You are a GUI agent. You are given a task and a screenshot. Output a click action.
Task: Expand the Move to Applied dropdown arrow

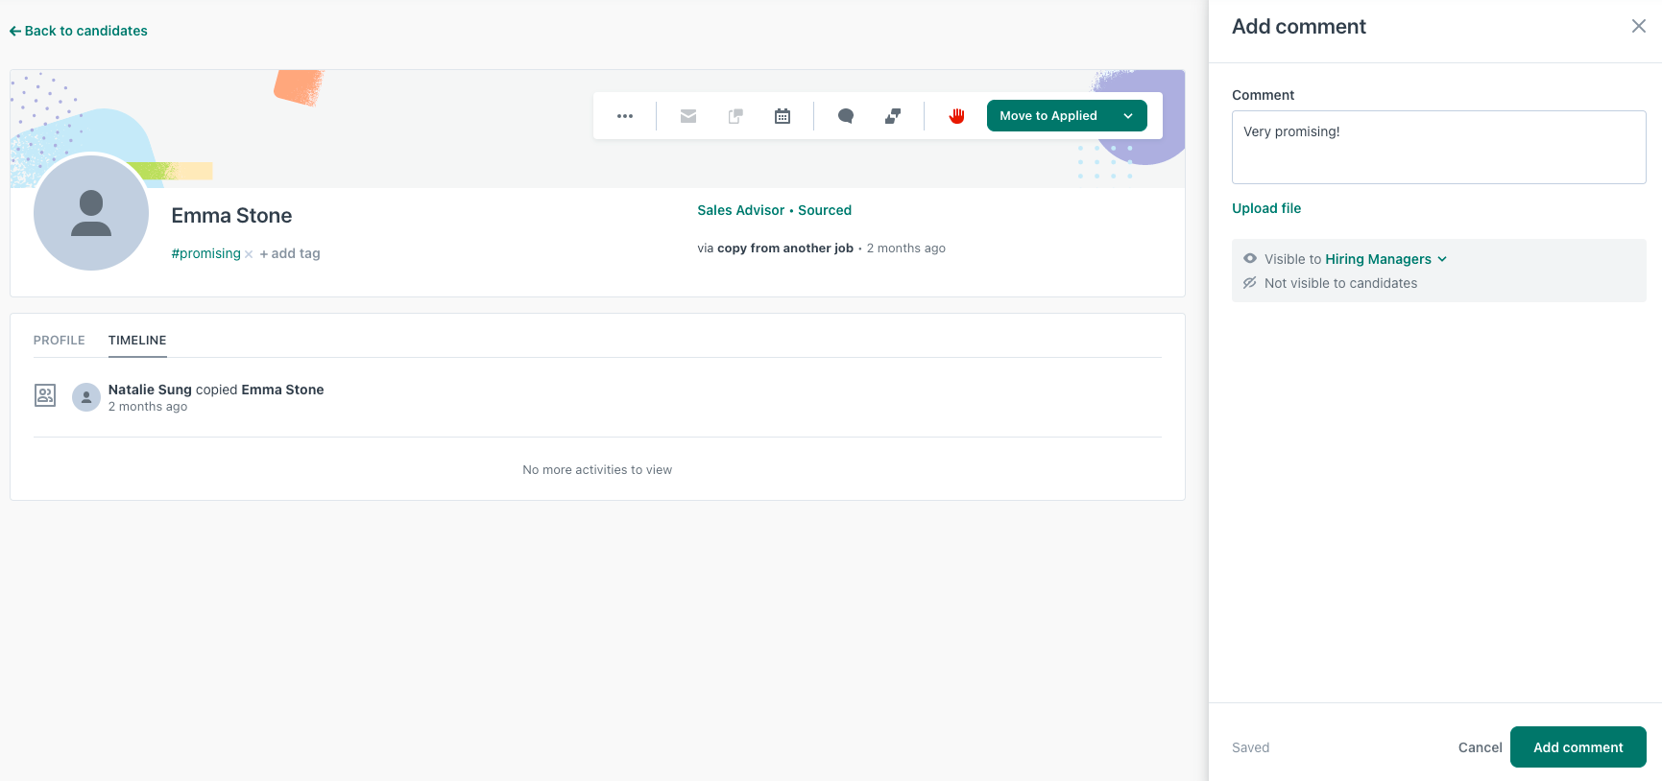point(1128,116)
